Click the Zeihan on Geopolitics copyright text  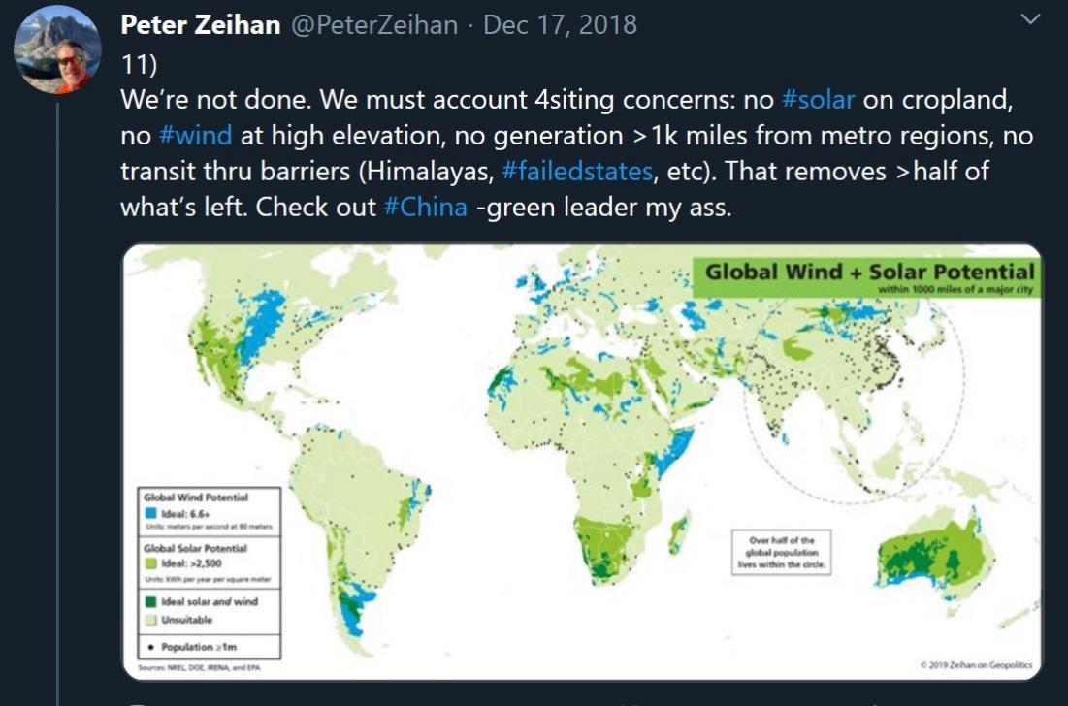click(x=974, y=665)
